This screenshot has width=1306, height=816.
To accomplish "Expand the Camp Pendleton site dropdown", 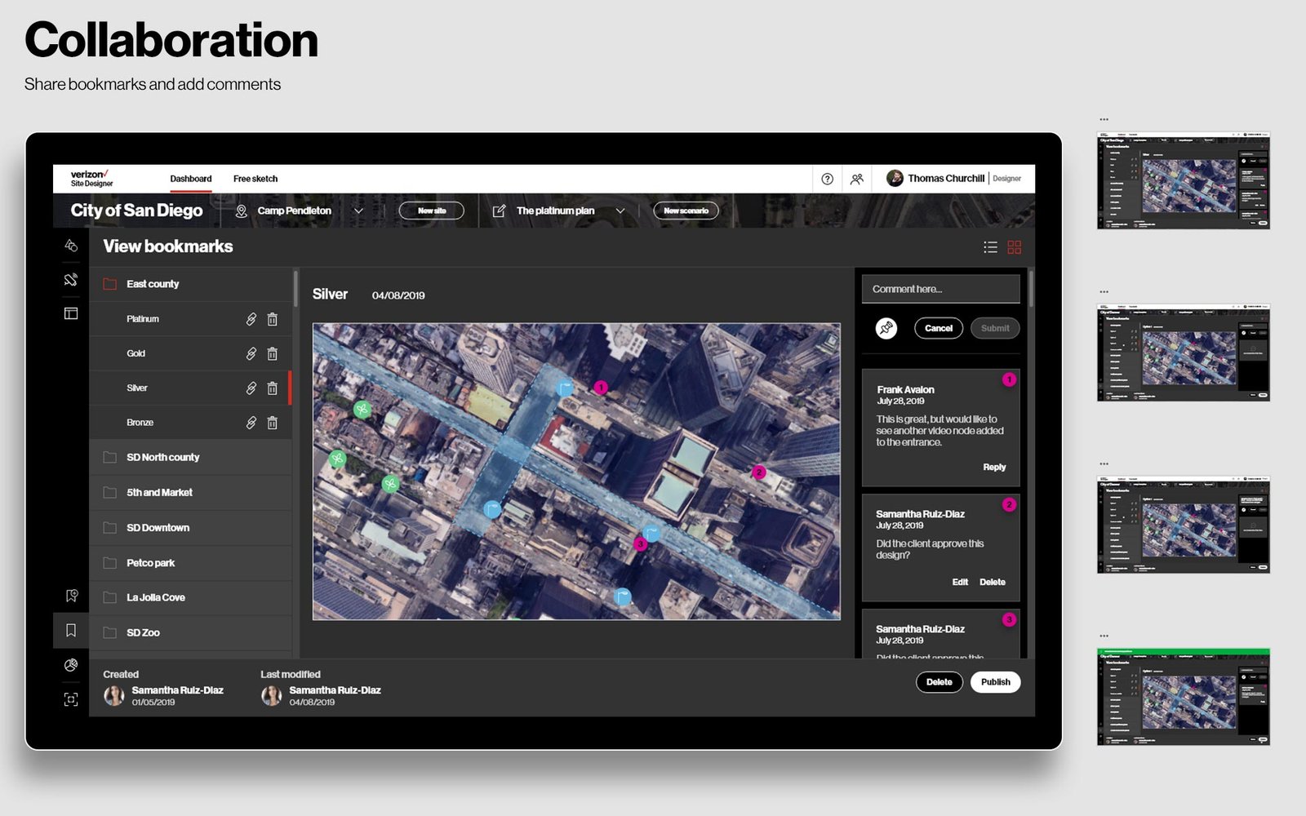I will point(358,211).
